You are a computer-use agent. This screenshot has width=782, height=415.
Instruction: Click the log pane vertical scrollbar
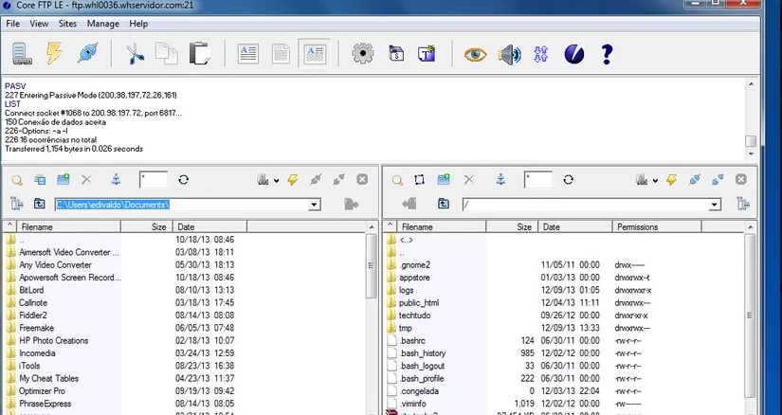751,118
